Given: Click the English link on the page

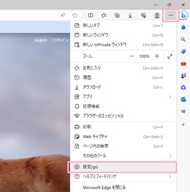Looking at the screenshot, I should (40, 40).
